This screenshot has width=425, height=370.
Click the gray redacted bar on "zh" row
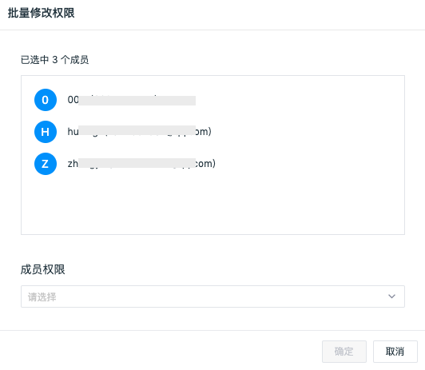tap(137, 163)
